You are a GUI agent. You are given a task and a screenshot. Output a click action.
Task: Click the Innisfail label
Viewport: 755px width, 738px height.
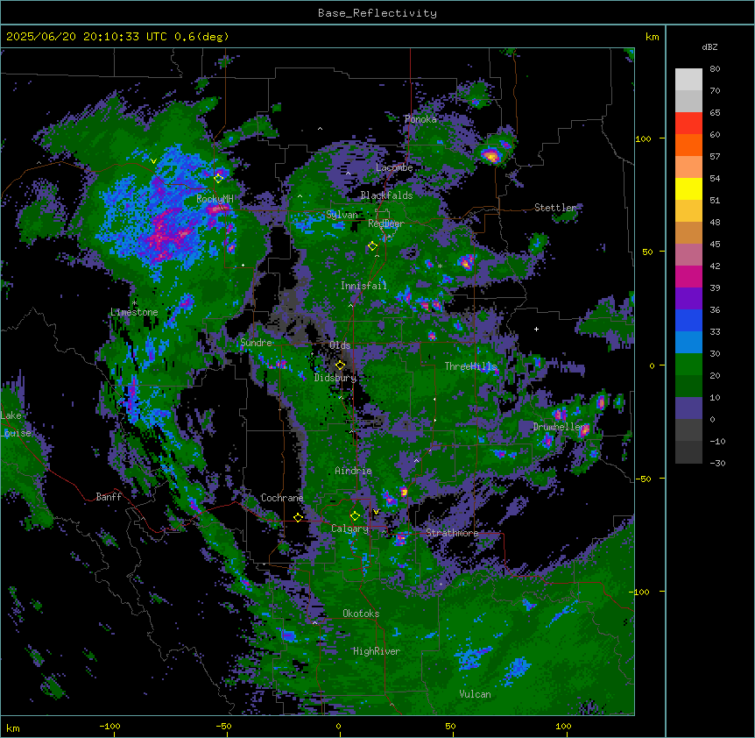[363, 286]
